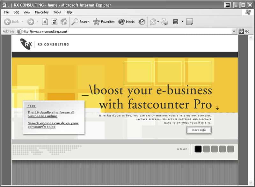The image size is (255, 187).
Task: Open the Edit with Word dropdown arrow
Action: click(182, 22)
